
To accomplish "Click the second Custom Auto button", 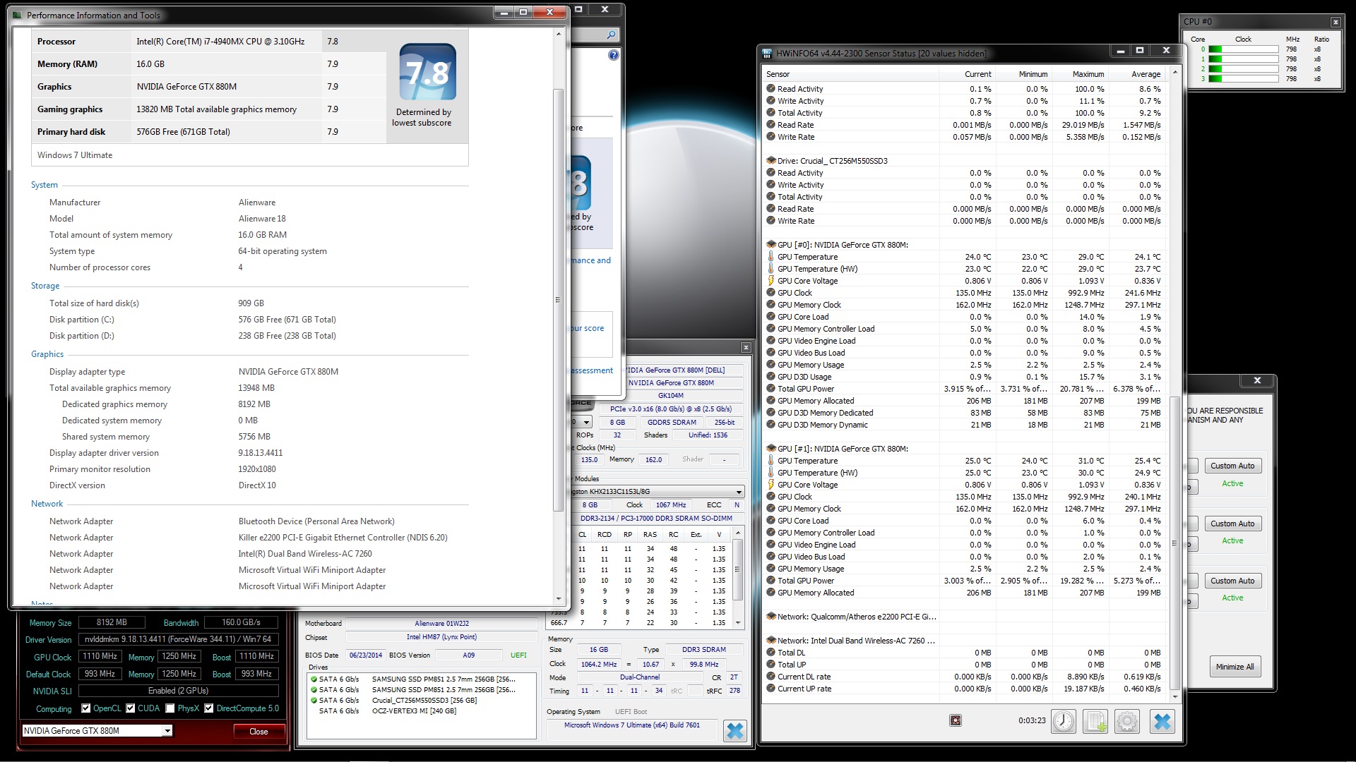I will (x=1232, y=524).
